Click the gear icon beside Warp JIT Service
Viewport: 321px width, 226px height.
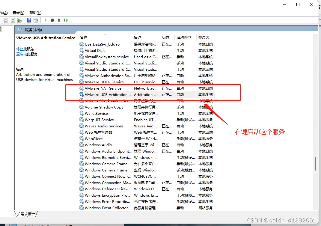(x=82, y=120)
